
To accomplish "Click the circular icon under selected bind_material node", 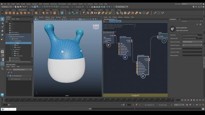I will click(143, 76).
